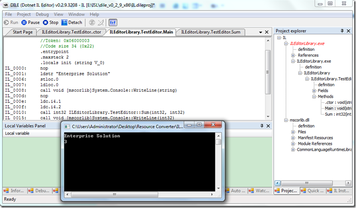Switch to ILEditorLibrary.TestEditor..ctor tab
Screen dimensions: 356x208
pos(71,32)
